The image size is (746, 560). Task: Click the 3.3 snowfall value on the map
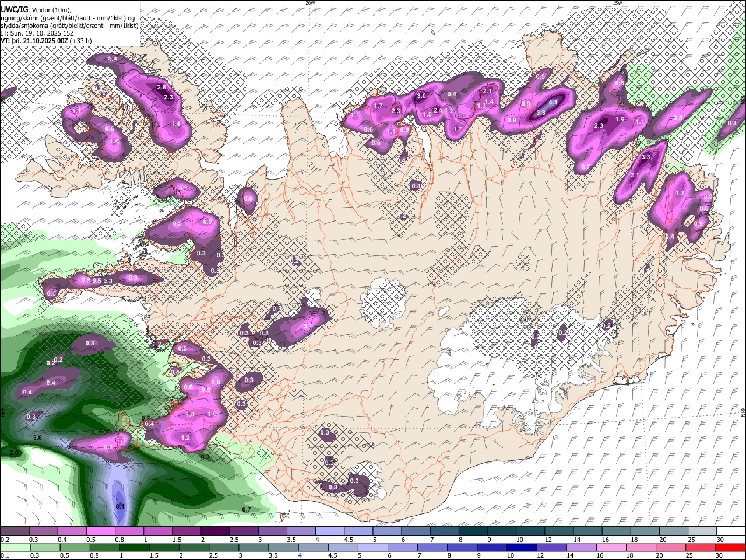646,157
